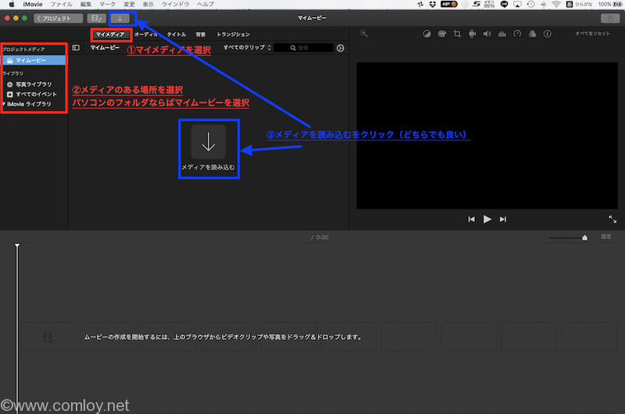The width and height of the screenshot is (625, 414).
Task: Open the color correction palette
Action: [x=441, y=34]
